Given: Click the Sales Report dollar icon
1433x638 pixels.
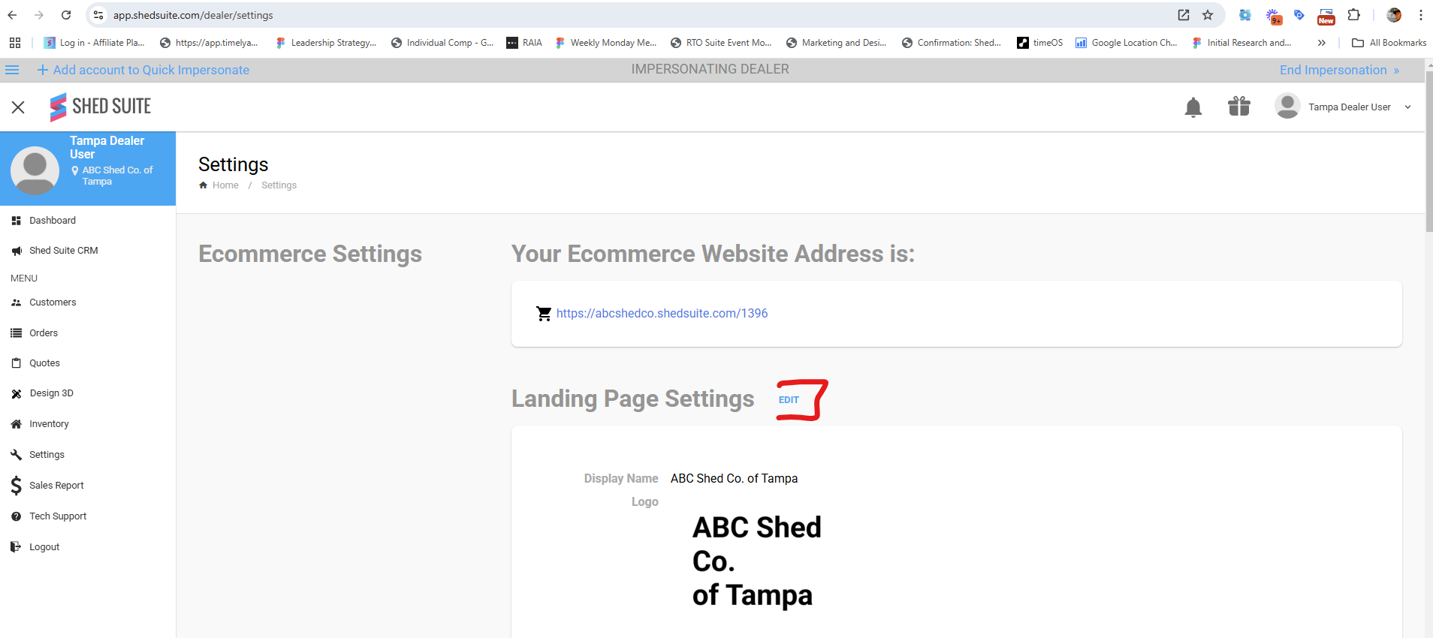Looking at the screenshot, I should [17, 486].
